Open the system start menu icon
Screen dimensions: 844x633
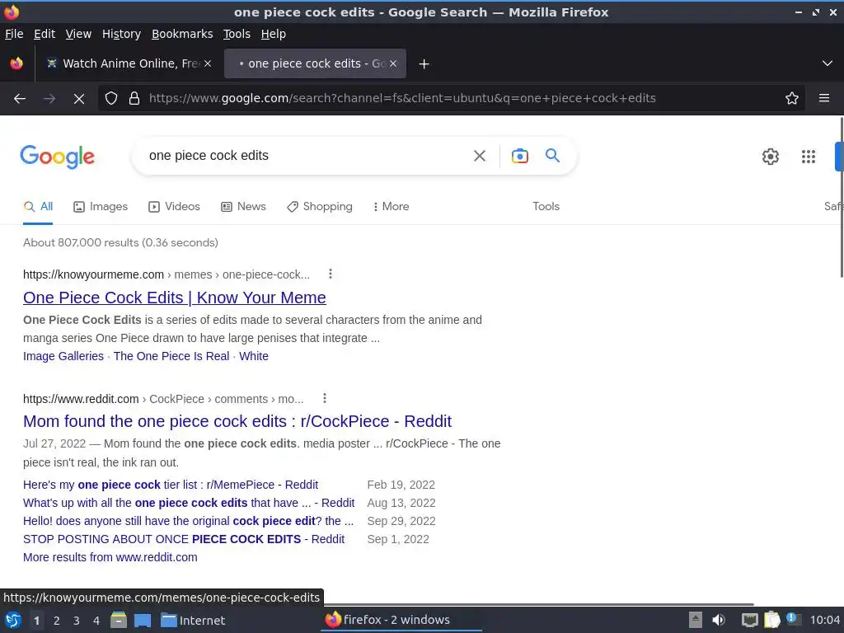click(13, 621)
